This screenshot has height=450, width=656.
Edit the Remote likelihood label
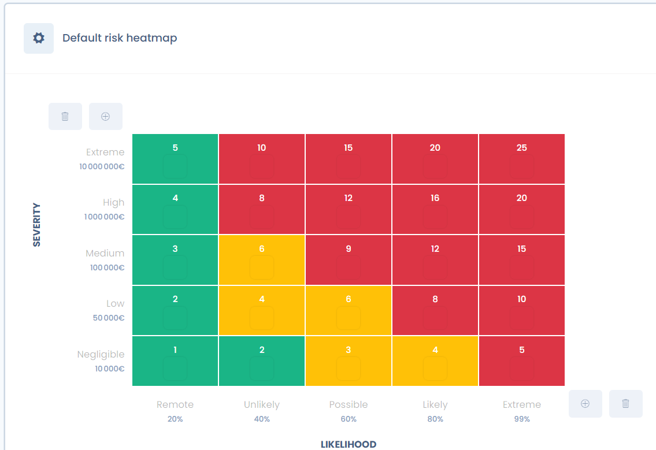(175, 404)
